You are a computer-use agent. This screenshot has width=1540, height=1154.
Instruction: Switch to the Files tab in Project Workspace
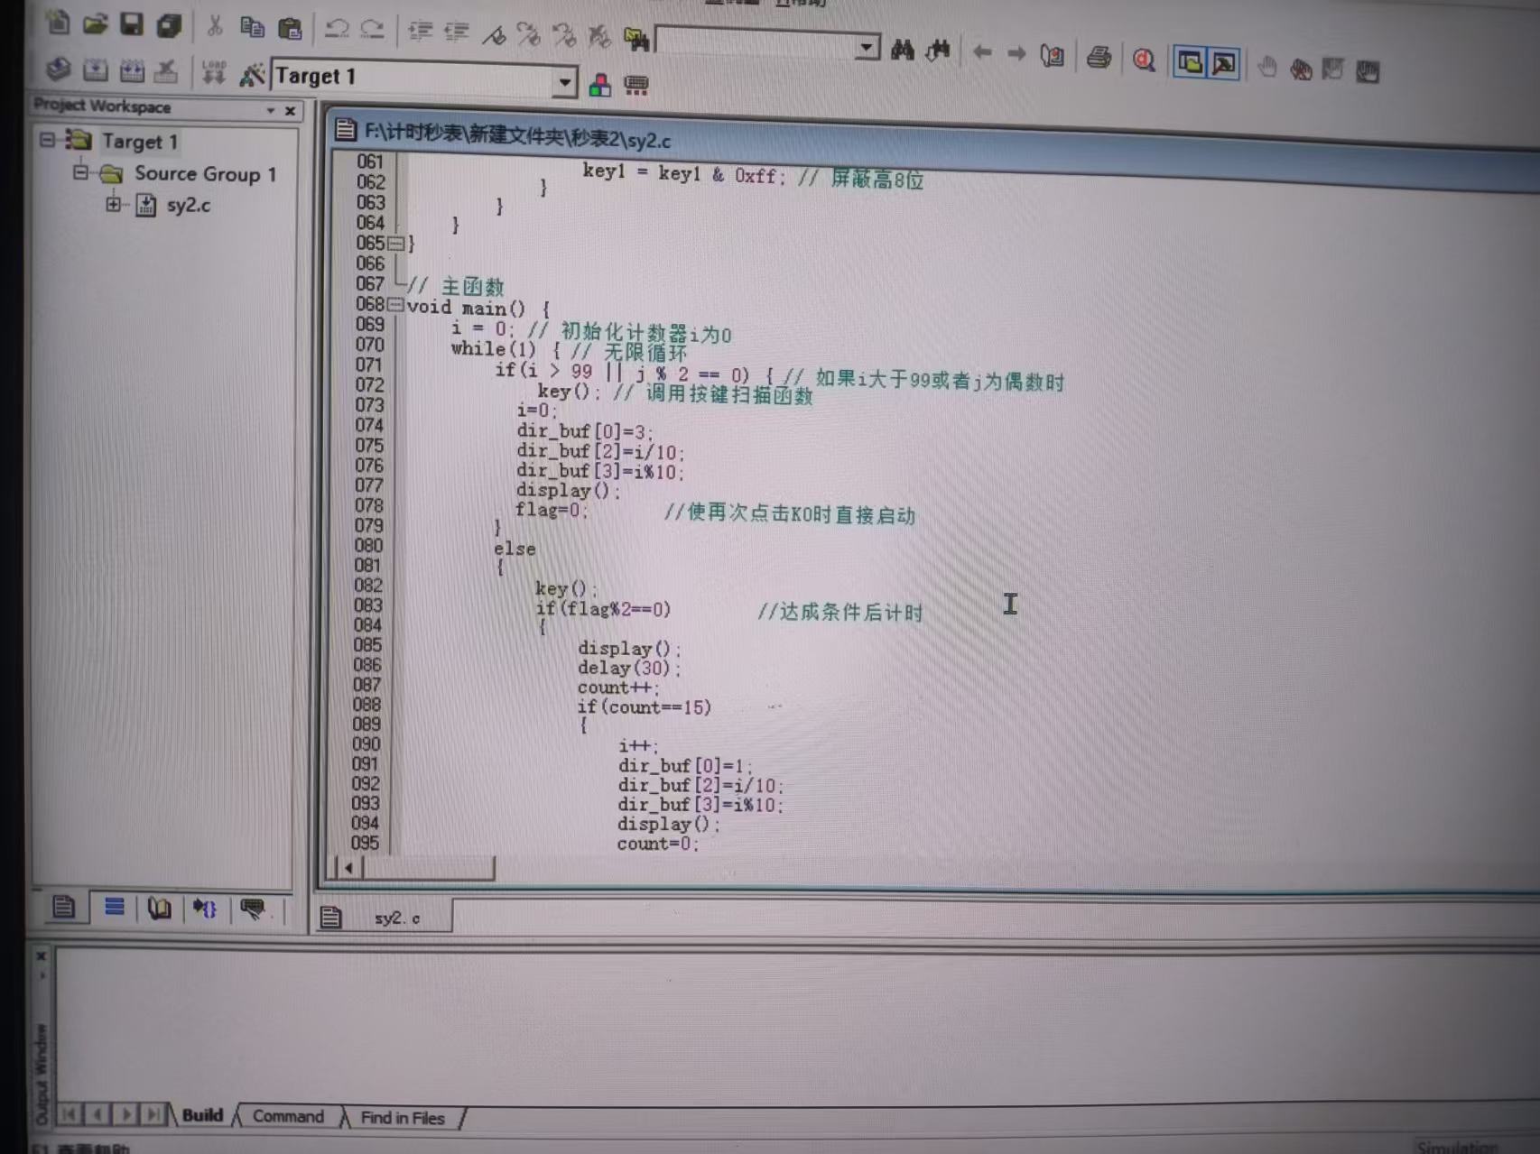(63, 907)
